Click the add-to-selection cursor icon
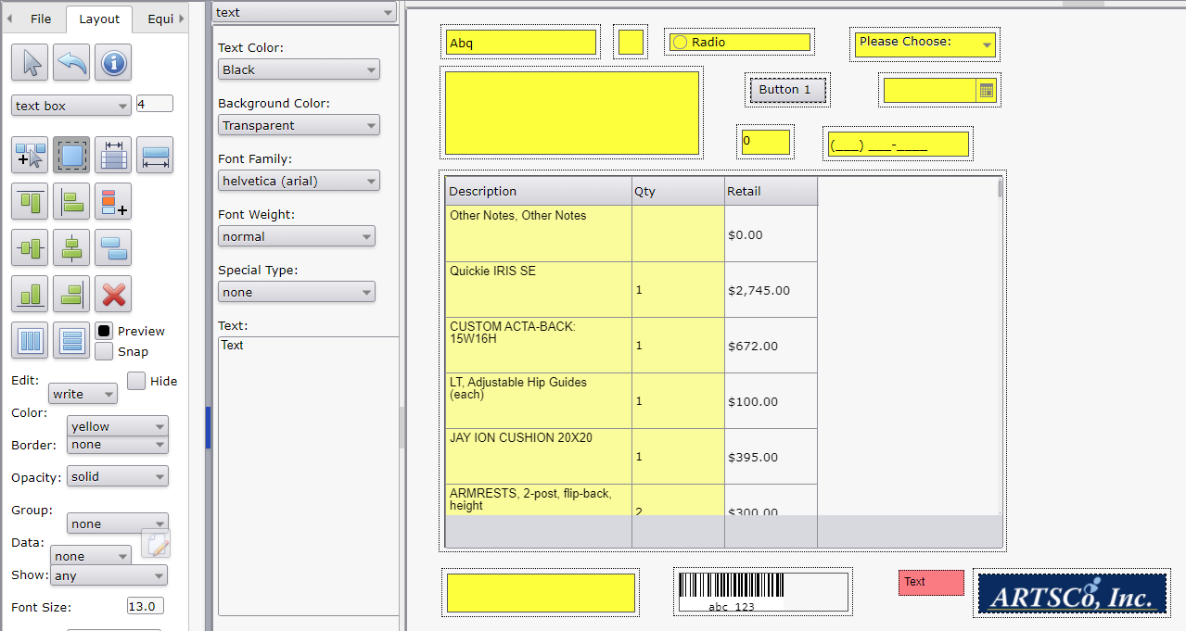This screenshot has height=631, width=1186. 30,155
